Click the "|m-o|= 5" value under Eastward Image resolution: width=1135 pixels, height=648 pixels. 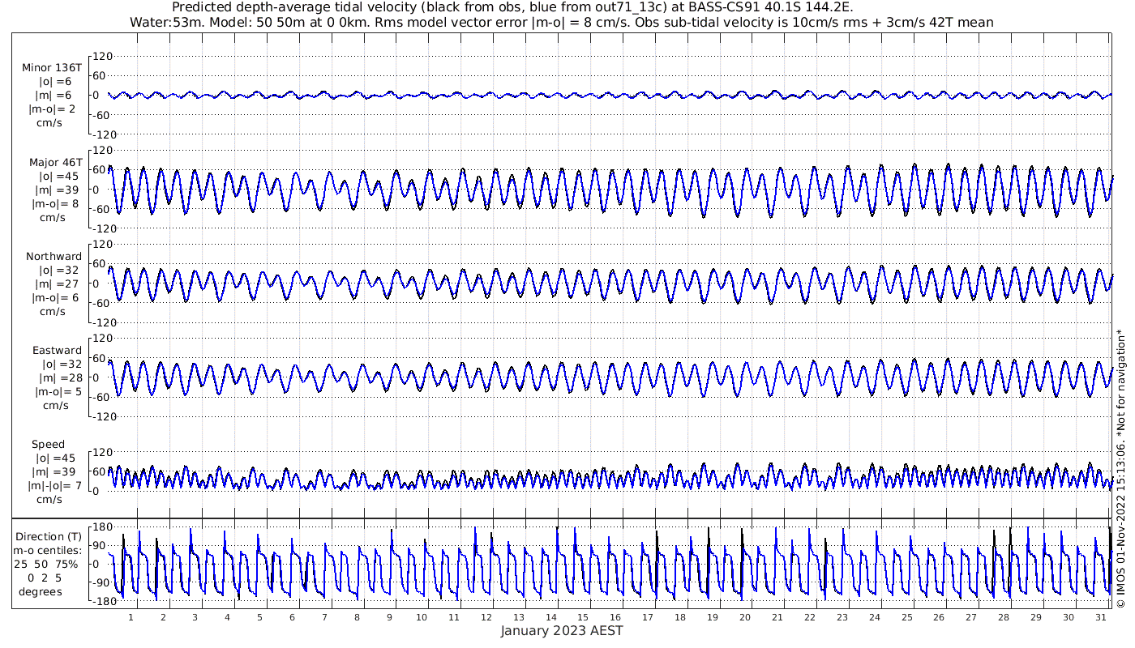pyautogui.click(x=58, y=392)
